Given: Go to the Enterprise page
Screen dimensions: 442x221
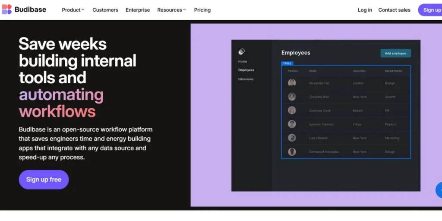Looking at the screenshot, I should (x=138, y=10).
